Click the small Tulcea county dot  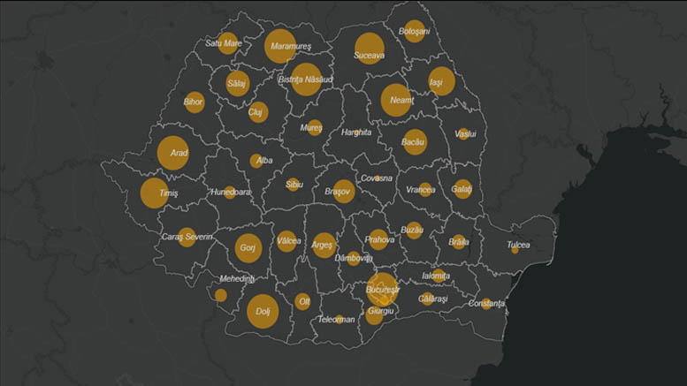[x=515, y=250]
